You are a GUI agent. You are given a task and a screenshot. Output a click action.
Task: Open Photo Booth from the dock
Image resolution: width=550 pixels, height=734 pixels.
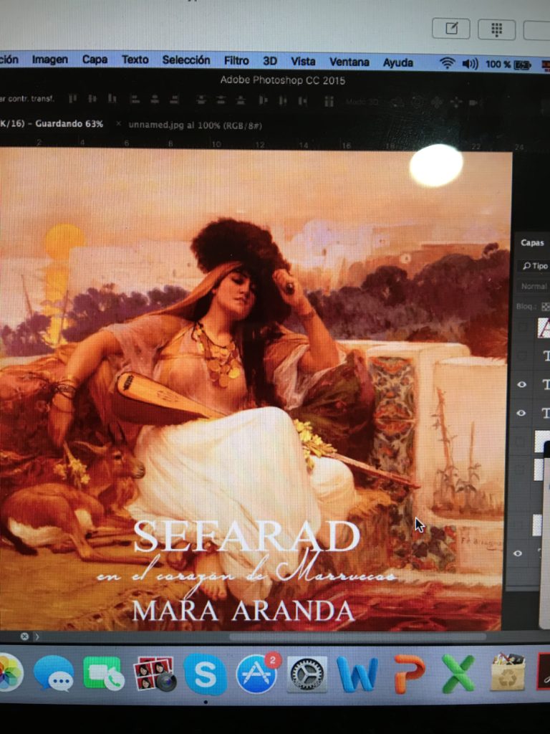pos(154,674)
